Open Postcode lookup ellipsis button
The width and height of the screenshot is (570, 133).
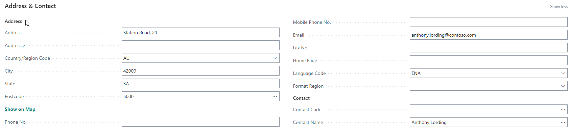275,96
